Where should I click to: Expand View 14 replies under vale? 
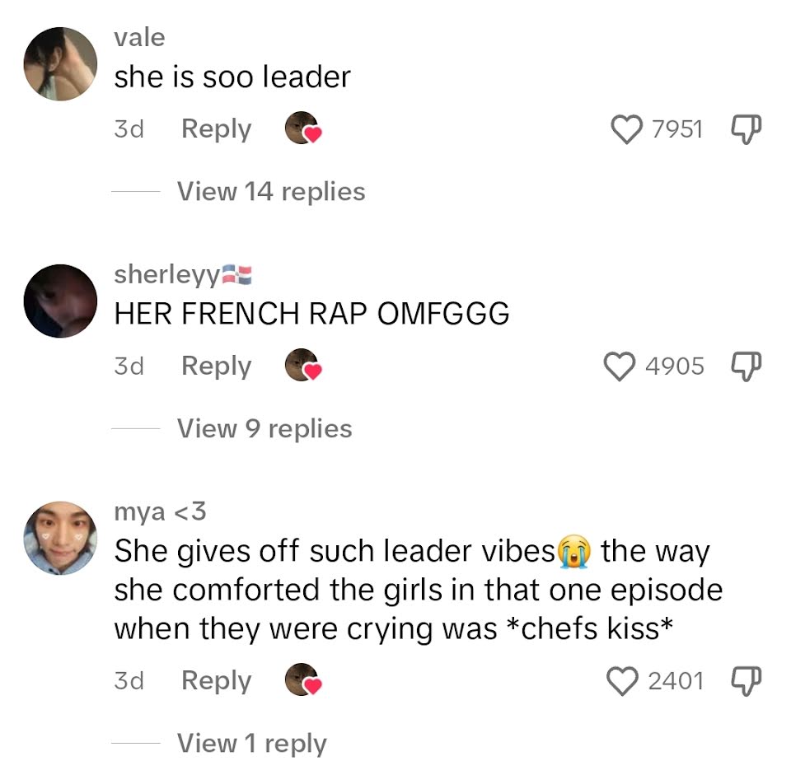[x=271, y=192]
